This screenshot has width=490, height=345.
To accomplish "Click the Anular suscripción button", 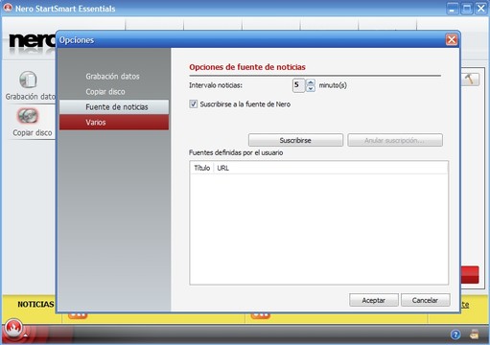I will [x=395, y=140].
